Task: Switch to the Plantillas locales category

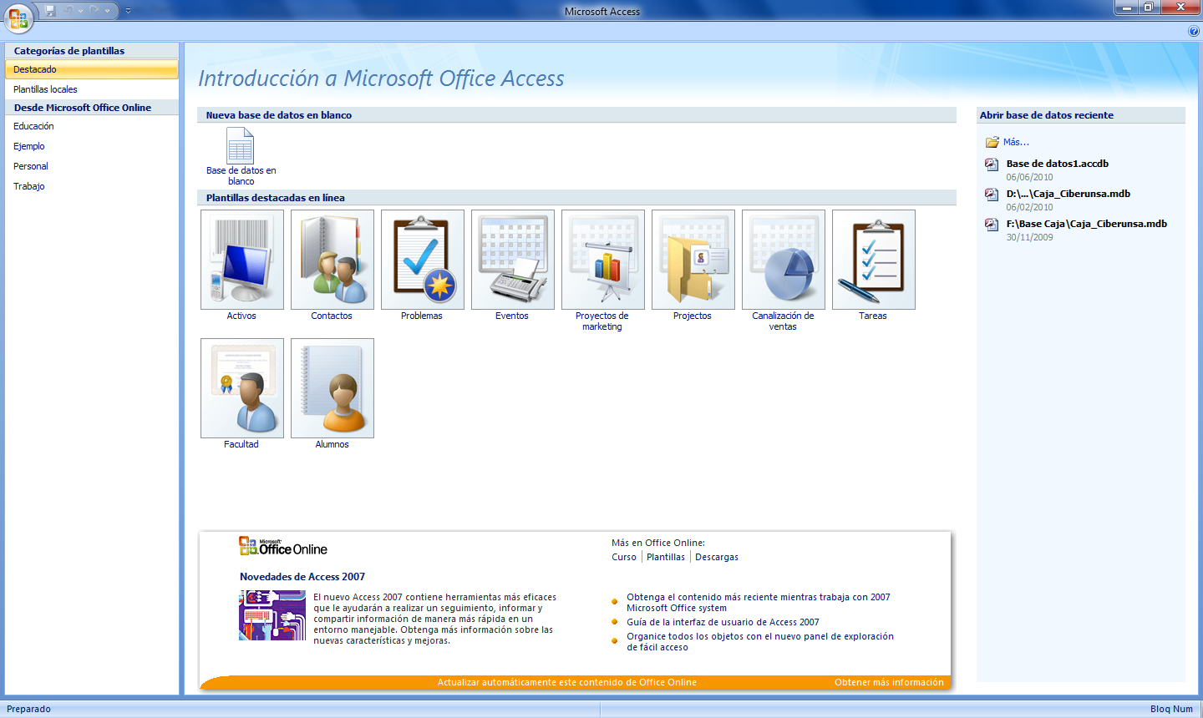Action: click(x=46, y=88)
